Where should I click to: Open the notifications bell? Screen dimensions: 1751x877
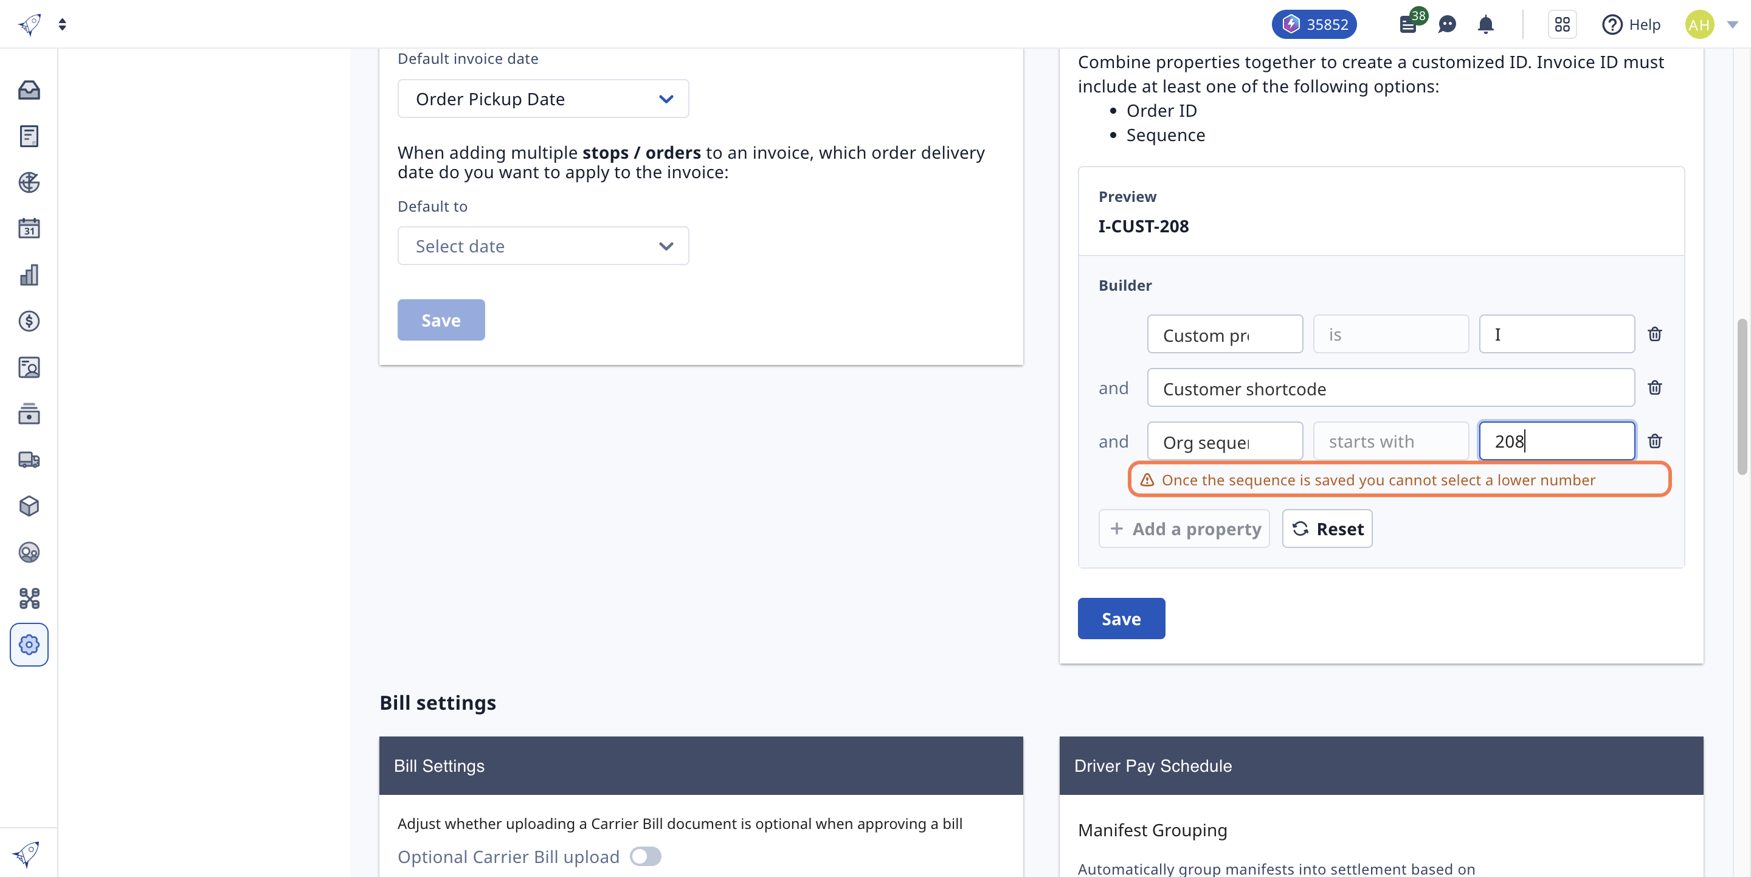(x=1486, y=24)
